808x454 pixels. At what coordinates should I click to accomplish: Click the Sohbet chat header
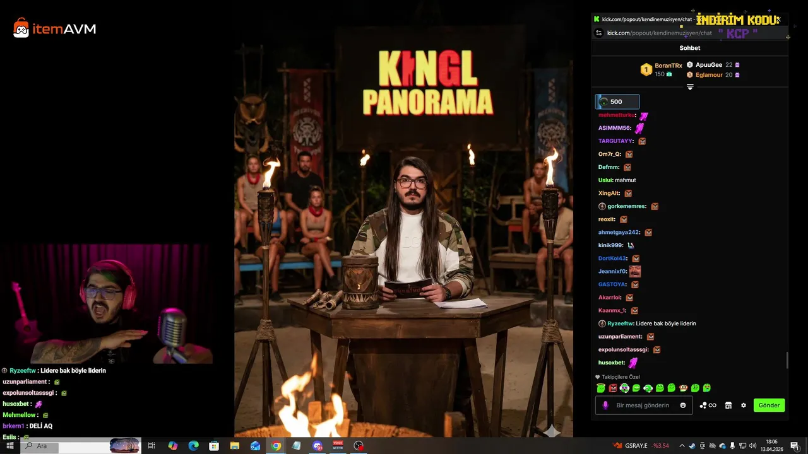pyautogui.click(x=690, y=48)
